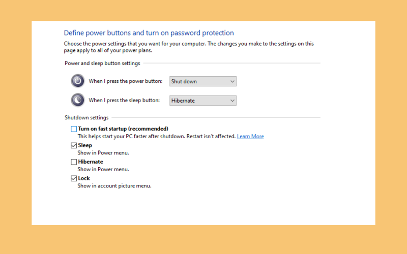407x254 pixels.
Task: Click 'Show in account picture menu.' text
Action: click(114, 186)
